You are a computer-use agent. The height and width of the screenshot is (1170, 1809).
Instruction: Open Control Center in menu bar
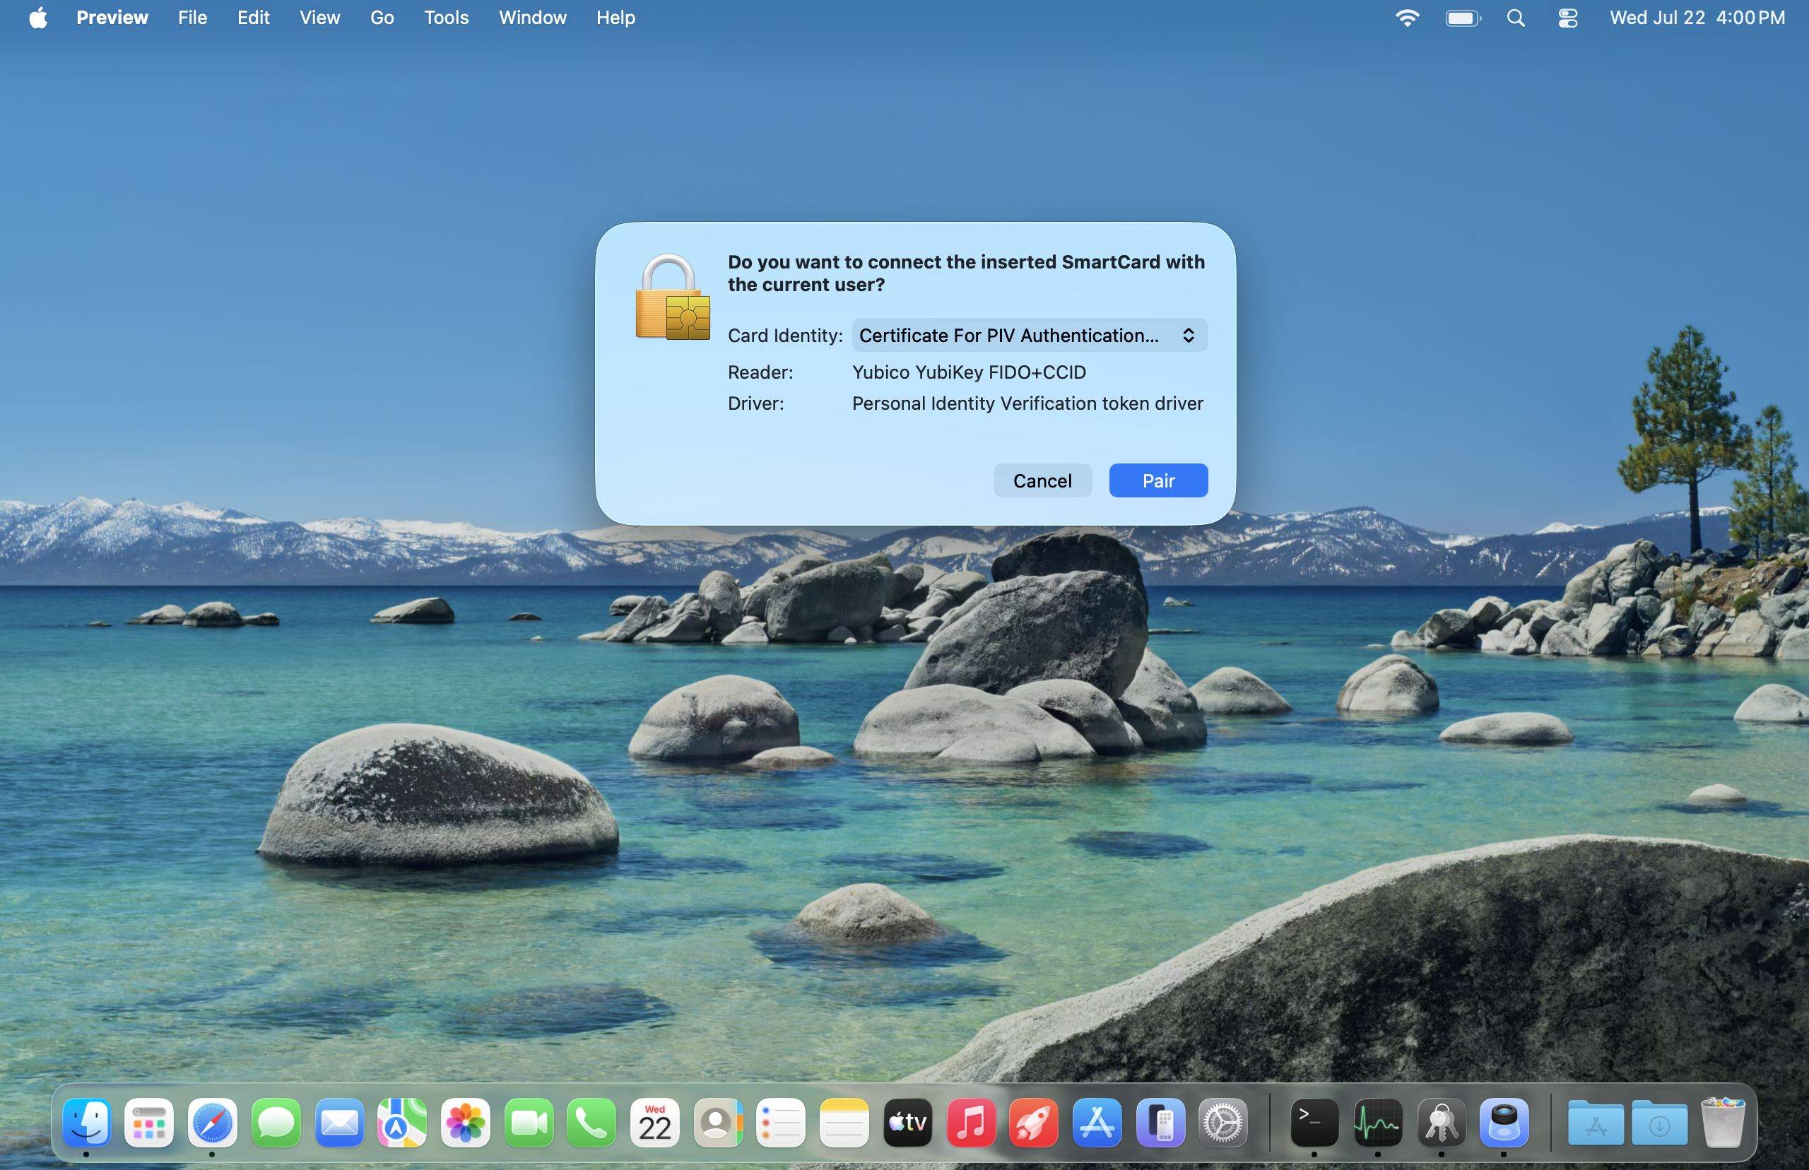1567,18
